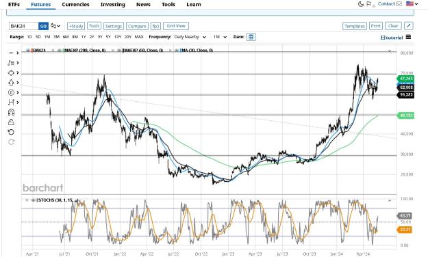Remove the MAEXP 200 study
The width and height of the screenshot is (428, 257).
(53, 51)
